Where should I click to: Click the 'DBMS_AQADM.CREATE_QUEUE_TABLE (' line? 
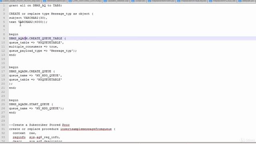37,38
